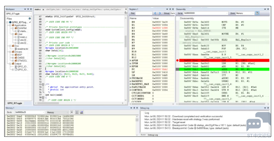This screenshot has height=141, width=274.
Task: Collapse code fold at line 73
Action: (43, 84)
